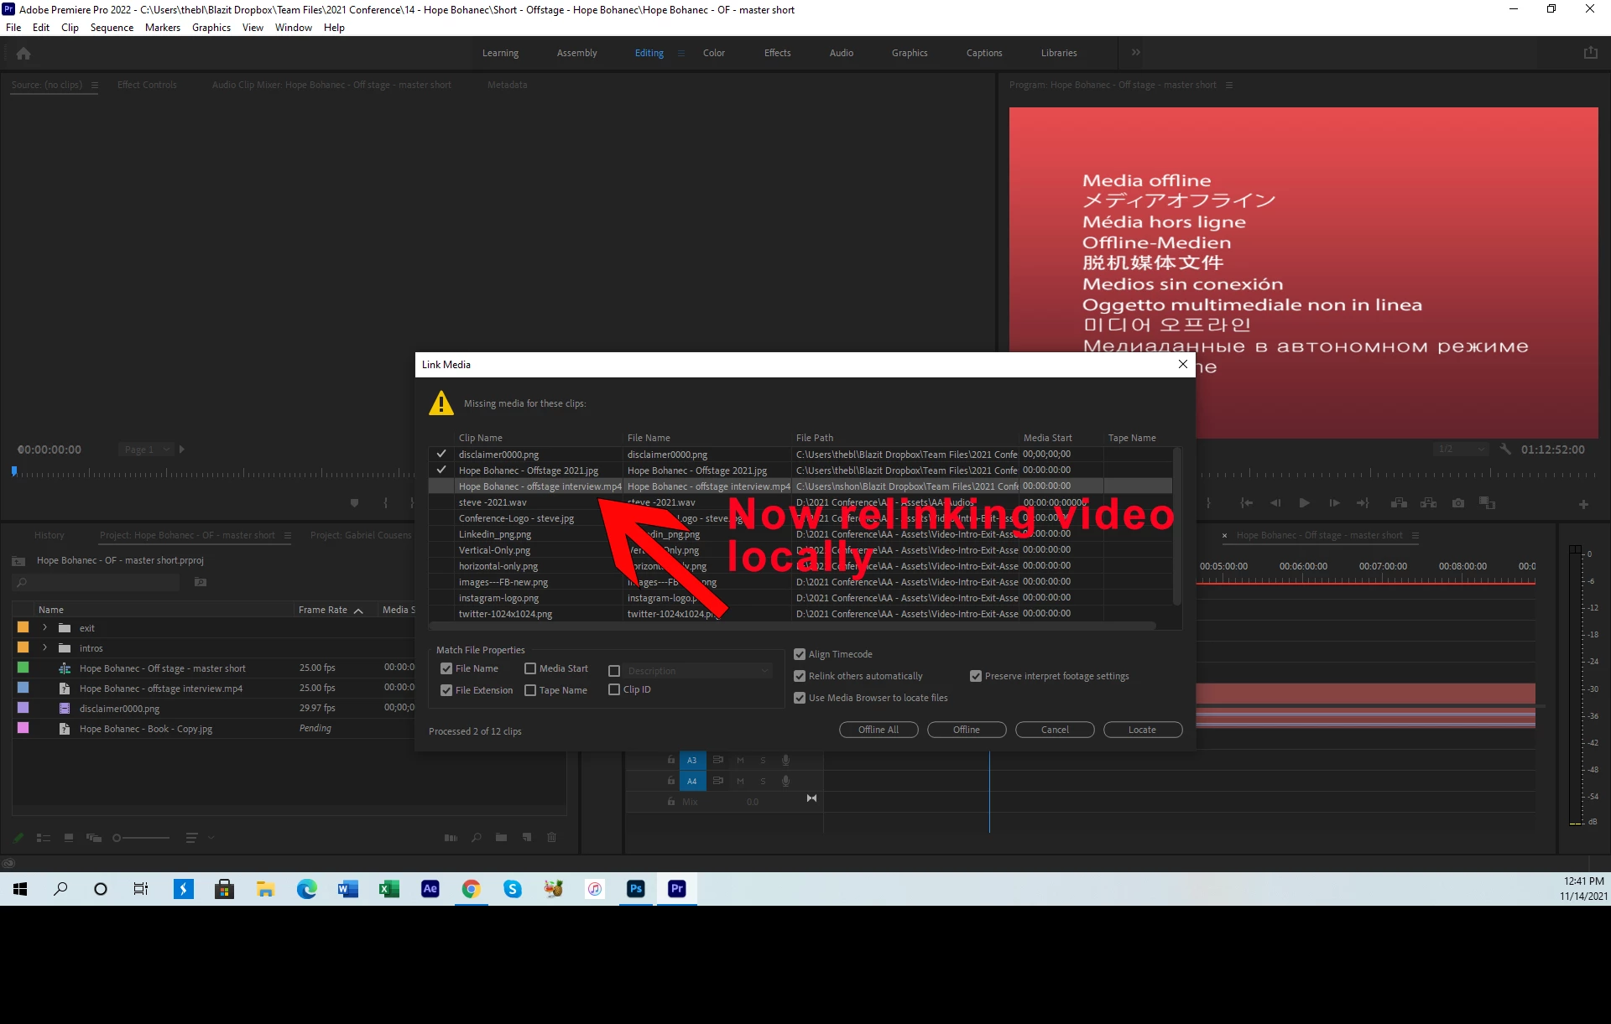Switch to the Color workspace tab
This screenshot has height=1024, width=1611.
point(713,53)
